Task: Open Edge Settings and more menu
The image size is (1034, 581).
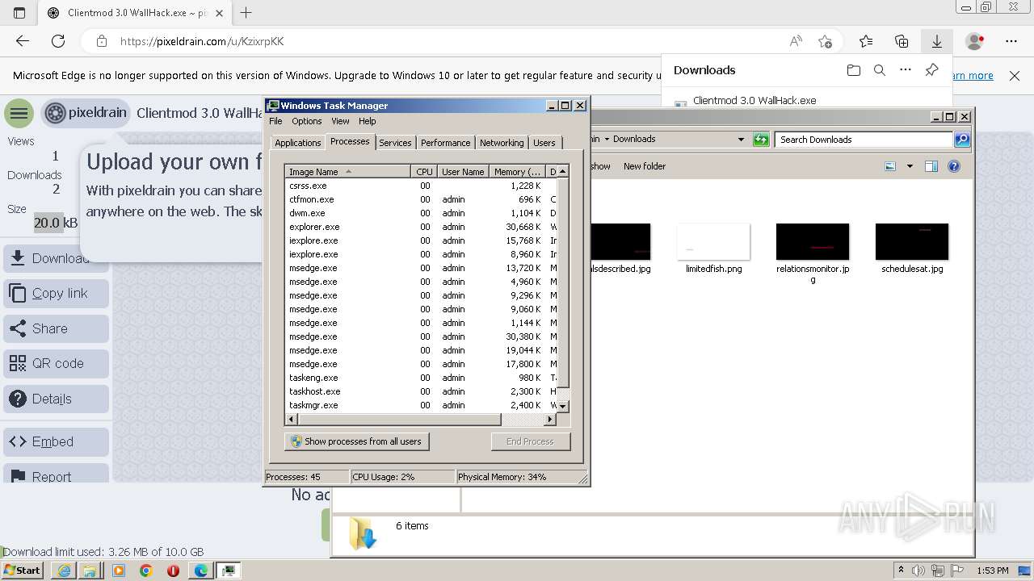Action: pyautogui.click(x=1011, y=41)
